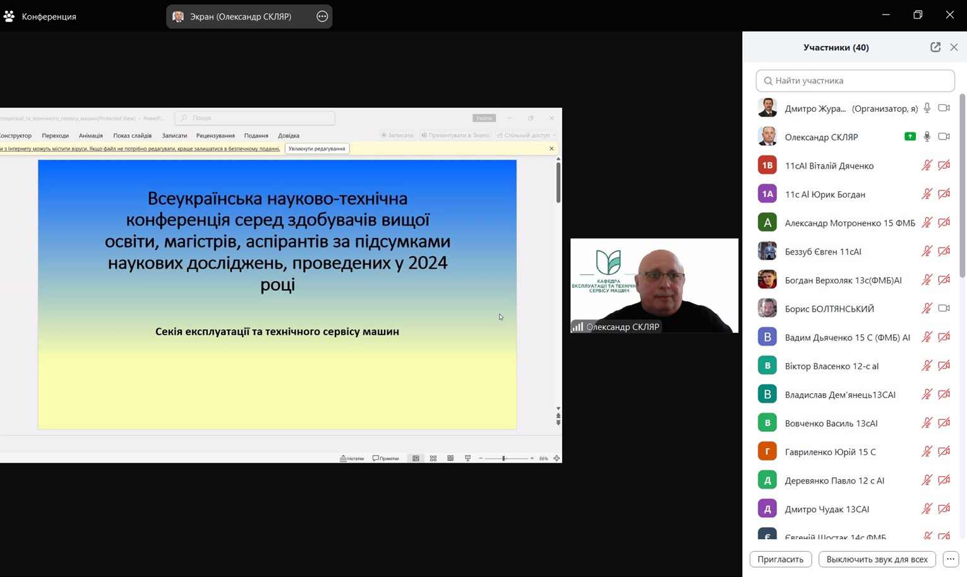This screenshot has height=577, width=967.
Task: Click the Fit slide to window icon
Action: pos(556,458)
